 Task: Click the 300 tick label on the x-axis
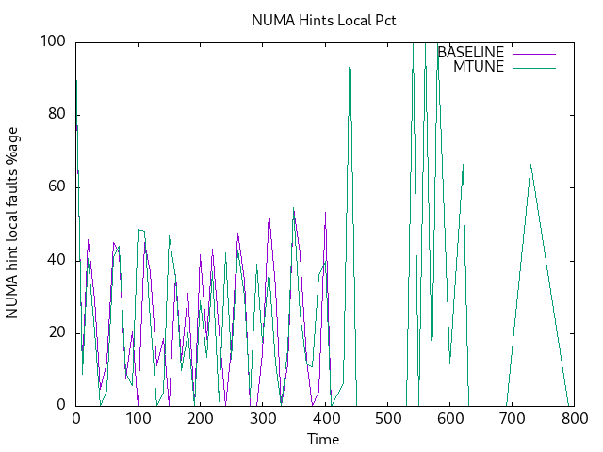pos(263,419)
